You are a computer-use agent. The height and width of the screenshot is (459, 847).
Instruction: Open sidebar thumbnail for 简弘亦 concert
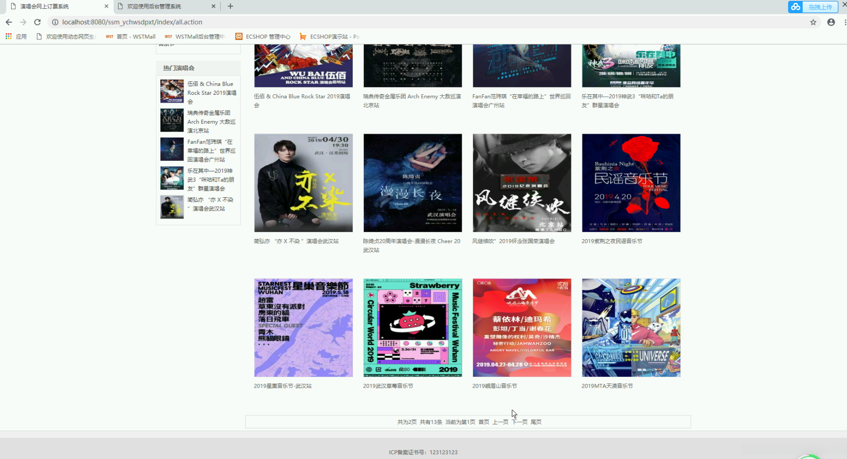coord(172,207)
